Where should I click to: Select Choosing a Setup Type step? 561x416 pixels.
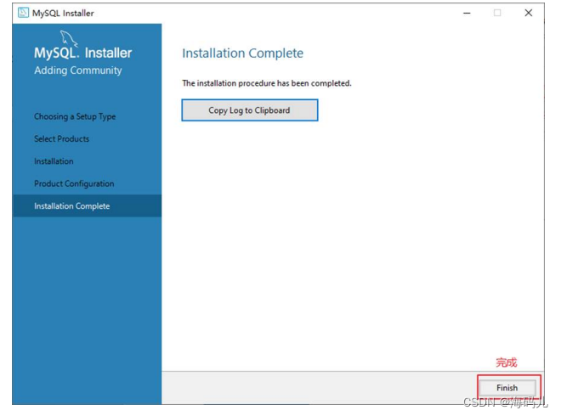[x=75, y=116]
